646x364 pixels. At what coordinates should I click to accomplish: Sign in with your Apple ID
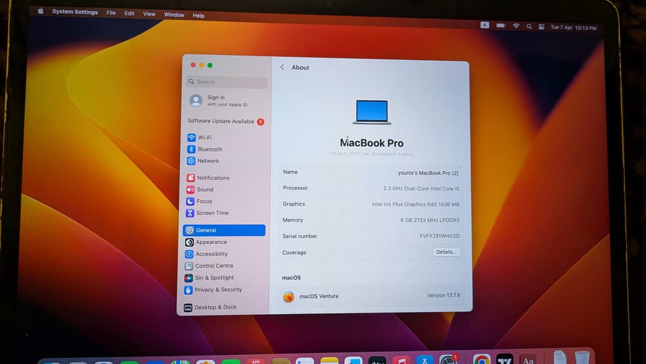point(215,100)
